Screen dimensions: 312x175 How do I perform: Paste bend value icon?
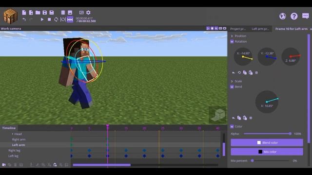pyautogui.click(x=245, y=118)
